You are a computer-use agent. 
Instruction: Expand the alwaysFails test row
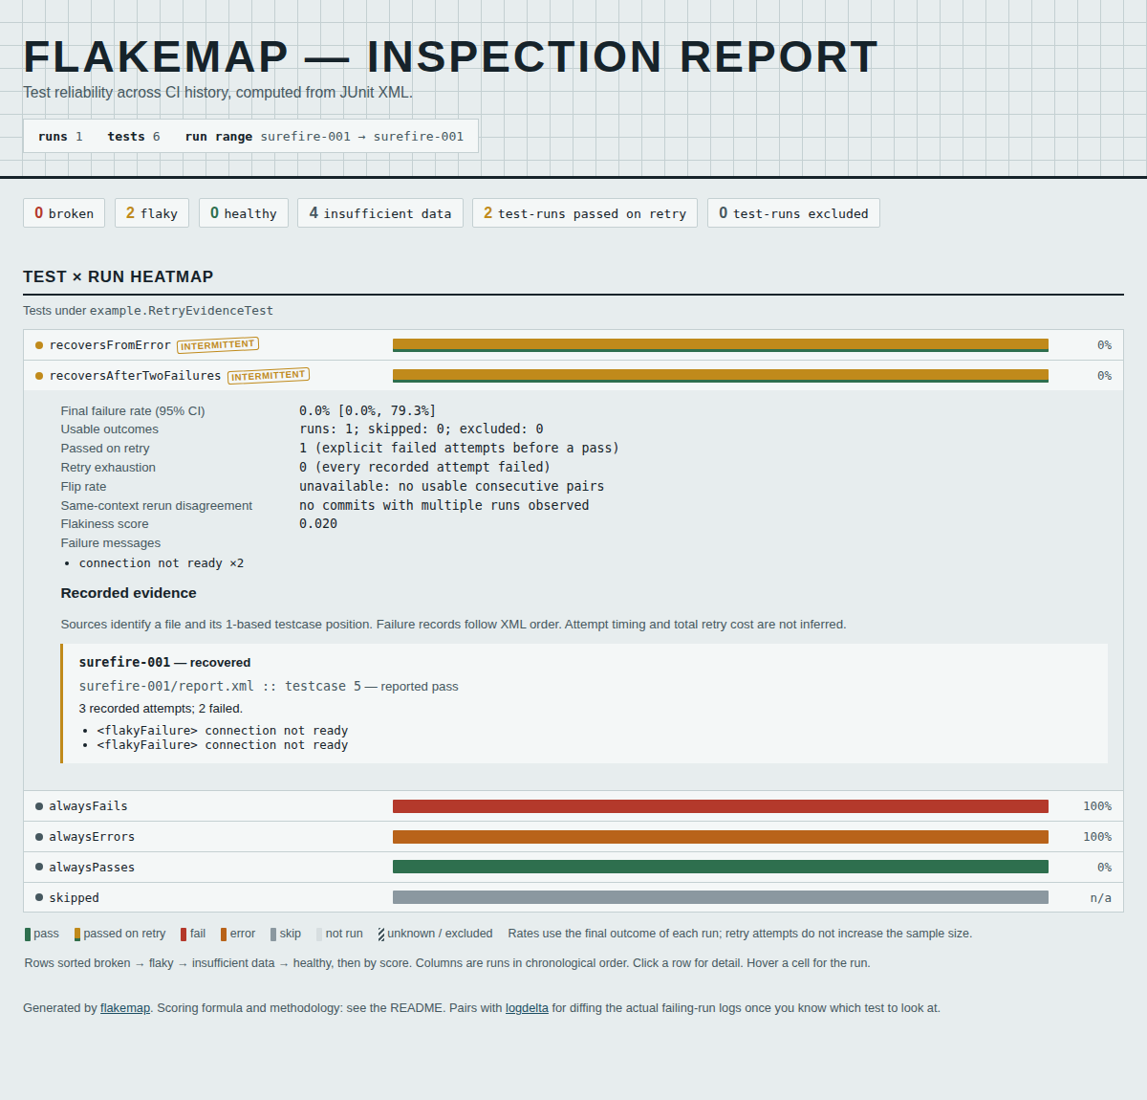(573, 806)
